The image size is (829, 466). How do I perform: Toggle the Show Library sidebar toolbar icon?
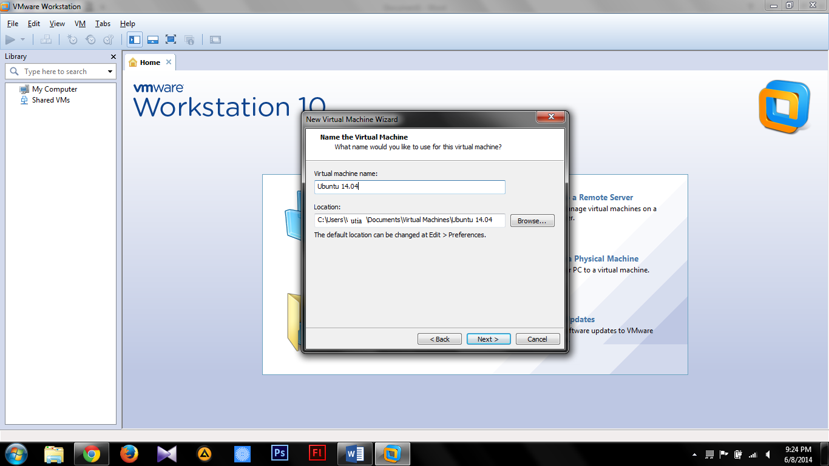135,39
